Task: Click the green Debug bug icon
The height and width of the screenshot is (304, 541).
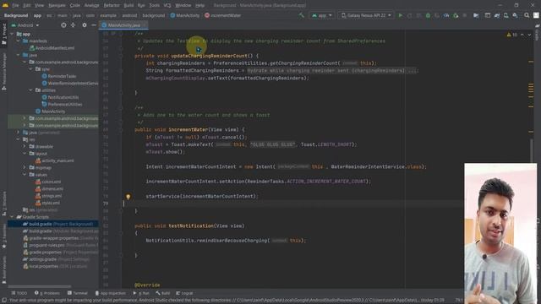Action: (428, 15)
